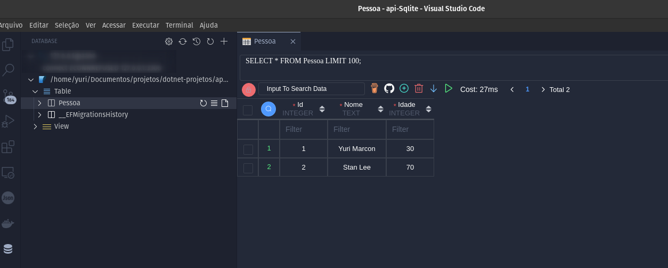This screenshot has width=668, height=268.
Task: Open the Explorer view in activity bar
Action: 8,45
